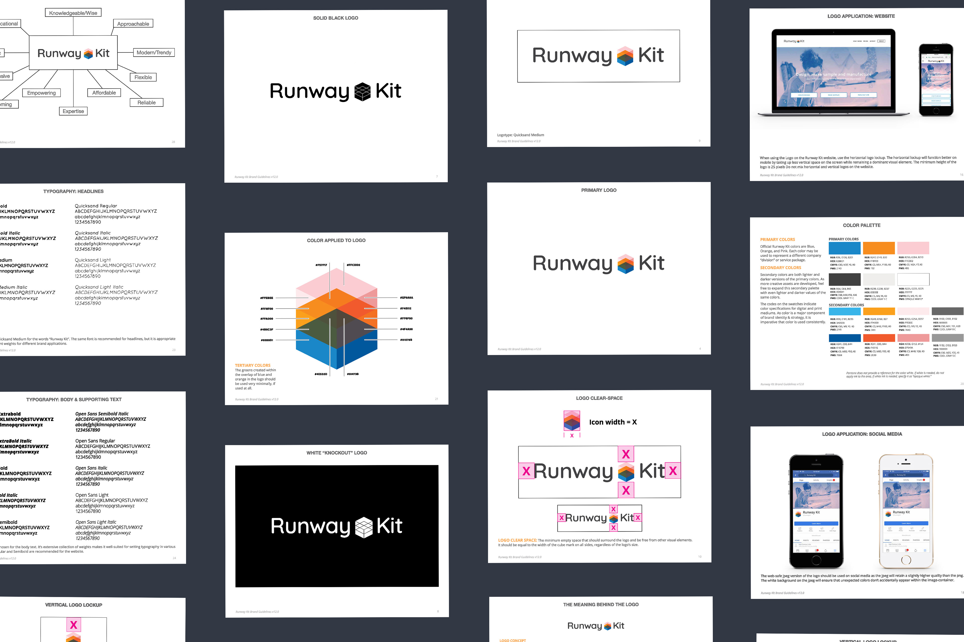This screenshot has height=642, width=964.
Task: Click the "#0288D1" hex label
Action: tap(267, 340)
